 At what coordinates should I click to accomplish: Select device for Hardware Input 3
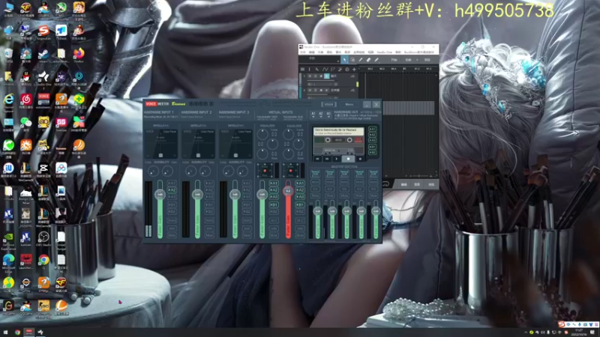click(x=229, y=117)
